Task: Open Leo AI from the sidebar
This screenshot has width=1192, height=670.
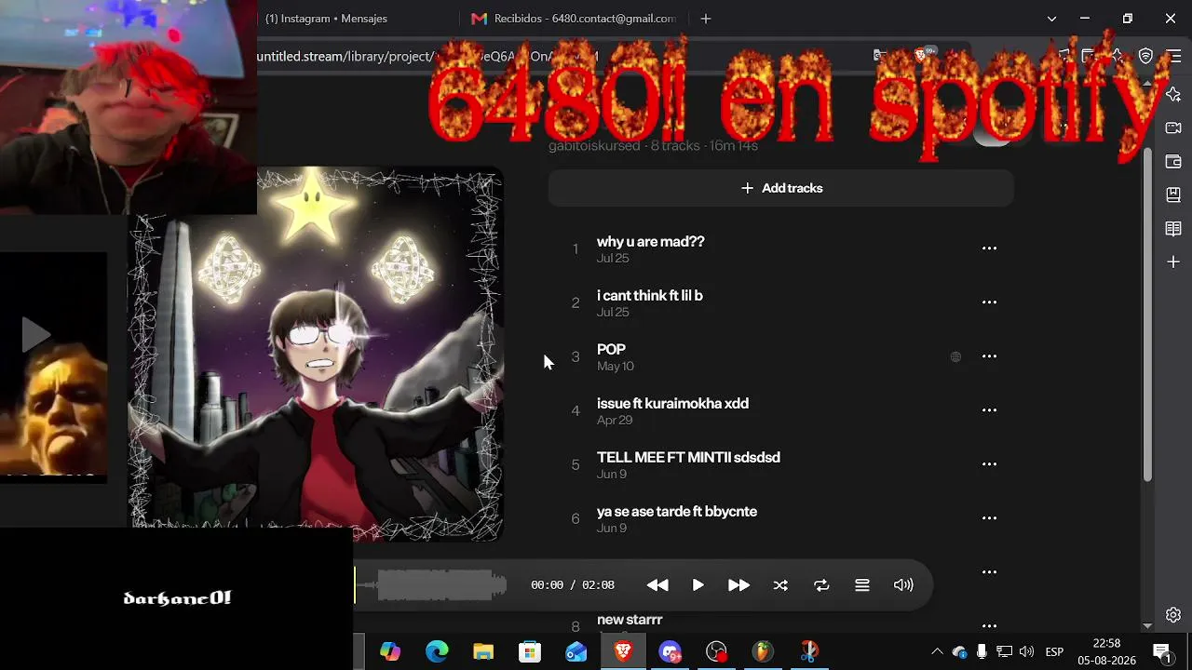Action: [x=1173, y=95]
